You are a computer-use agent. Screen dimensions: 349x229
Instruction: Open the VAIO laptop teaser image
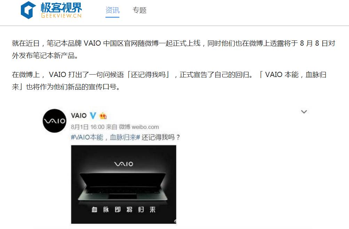click(124, 184)
